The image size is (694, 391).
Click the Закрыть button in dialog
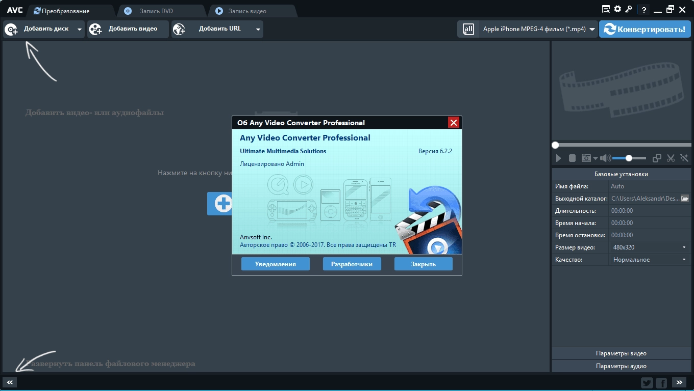pyautogui.click(x=423, y=264)
